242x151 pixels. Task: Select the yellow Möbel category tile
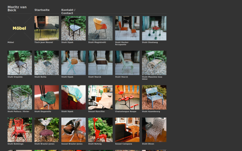(x=20, y=28)
